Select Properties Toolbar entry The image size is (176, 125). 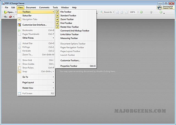[x=76, y=66]
